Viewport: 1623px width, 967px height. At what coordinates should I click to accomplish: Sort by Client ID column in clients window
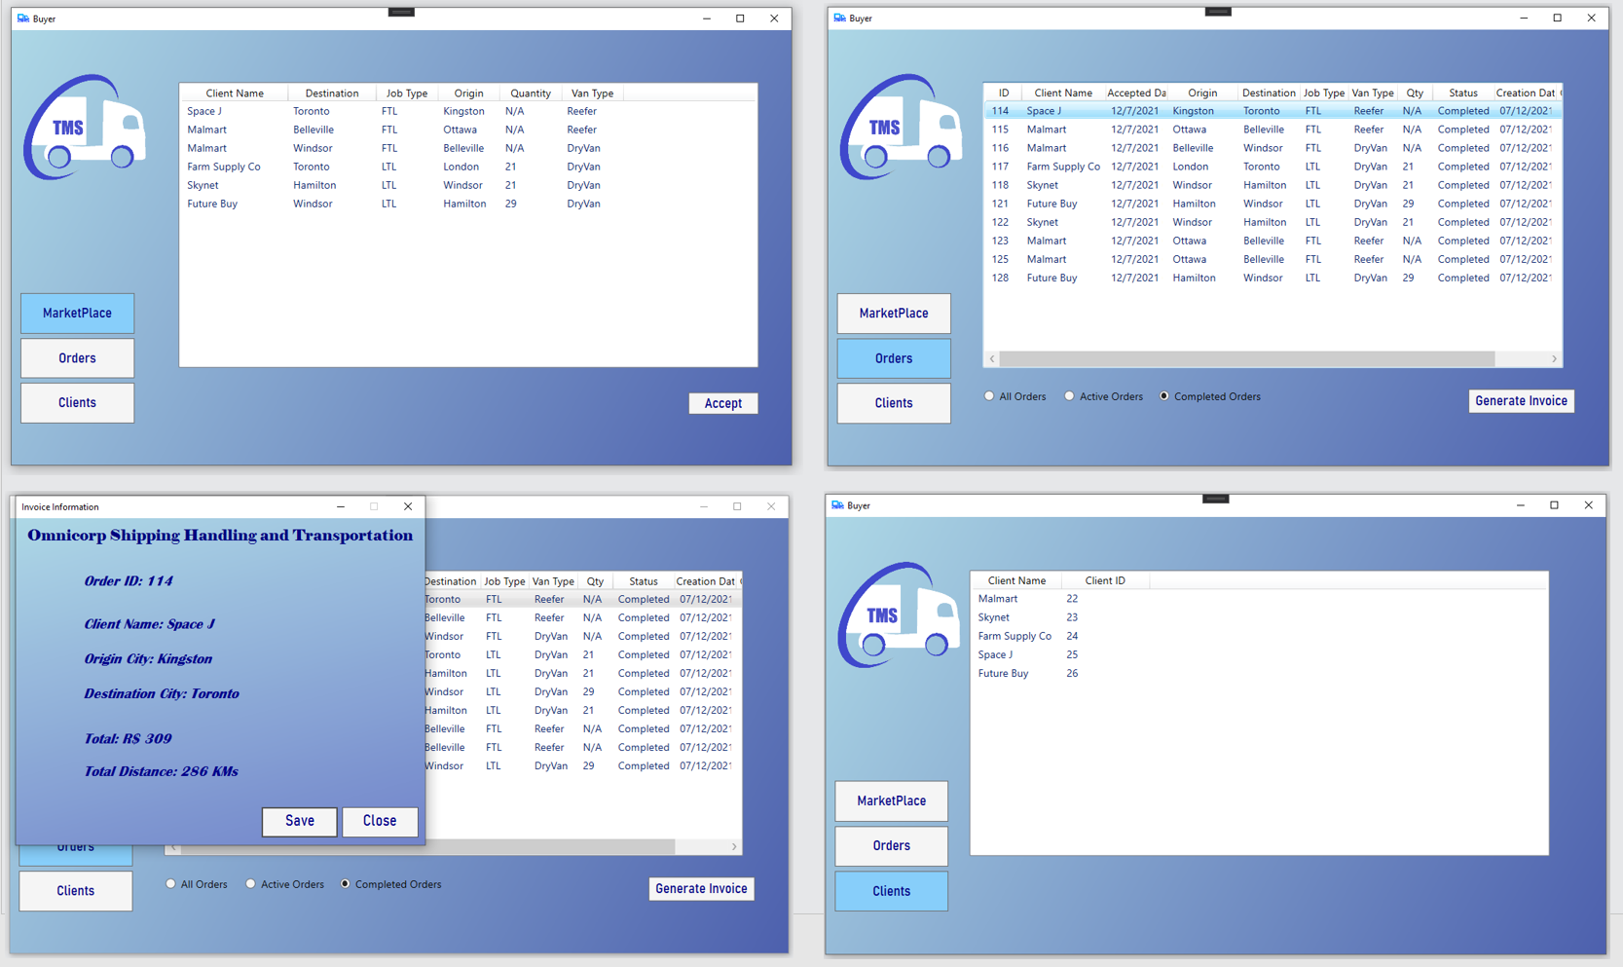point(1106,581)
